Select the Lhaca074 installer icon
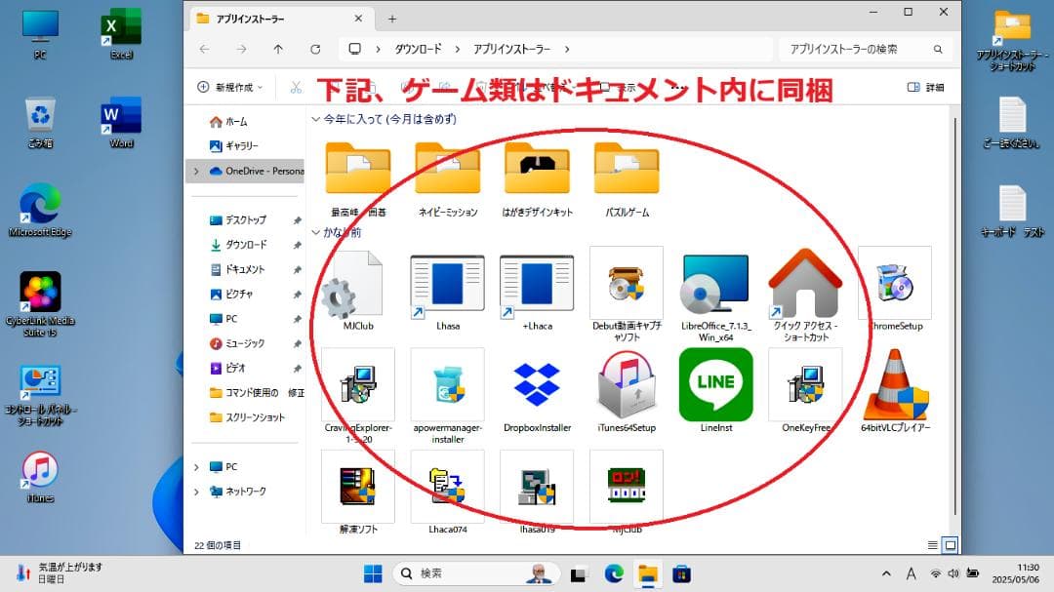 click(x=448, y=487)
